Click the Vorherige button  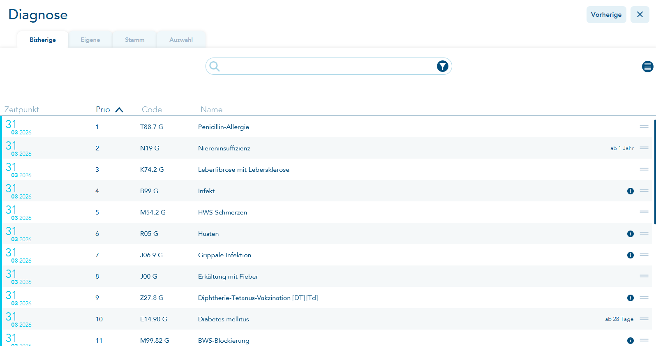606,15
